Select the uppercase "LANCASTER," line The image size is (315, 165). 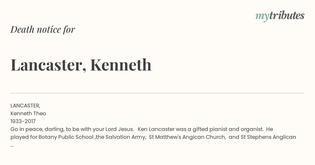[x=25, y=106]
